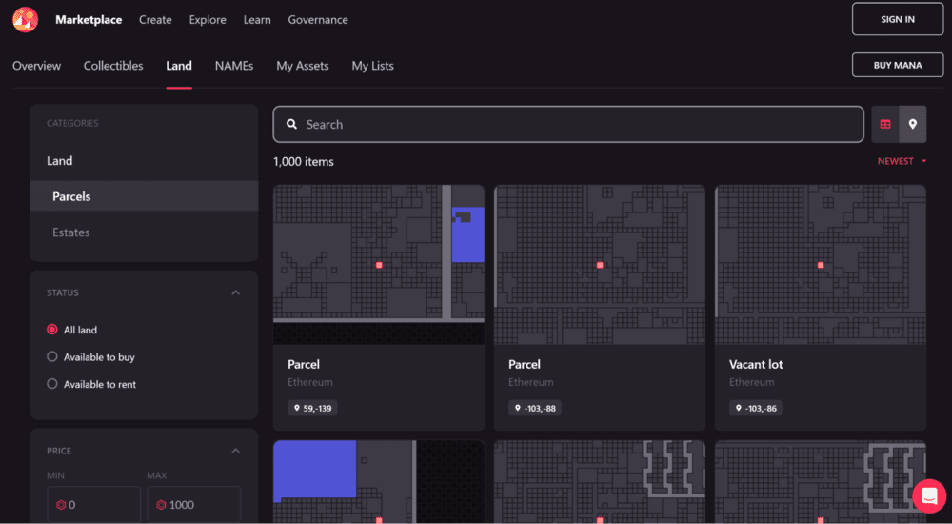Switch to grid view icon
952x524 pixels.
click(885, 124)
